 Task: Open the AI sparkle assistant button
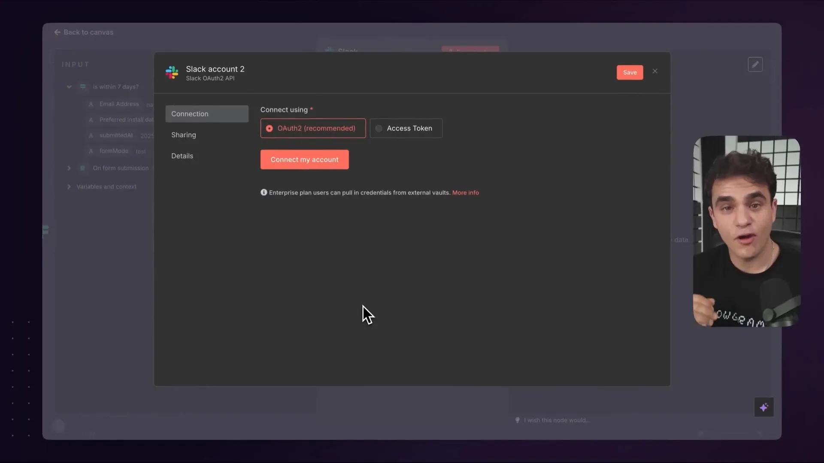click(x=764, y=407)
